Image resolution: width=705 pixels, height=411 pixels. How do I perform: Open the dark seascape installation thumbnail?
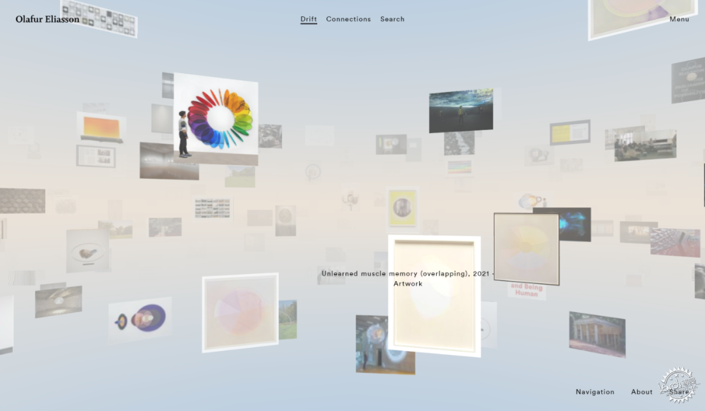[461, 110]
